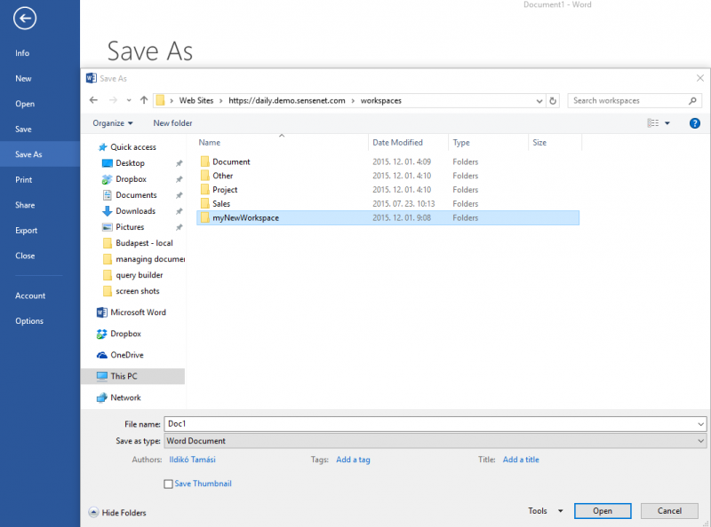Click the search magnifier icon

pyautogui.click(x=692, y=100)
